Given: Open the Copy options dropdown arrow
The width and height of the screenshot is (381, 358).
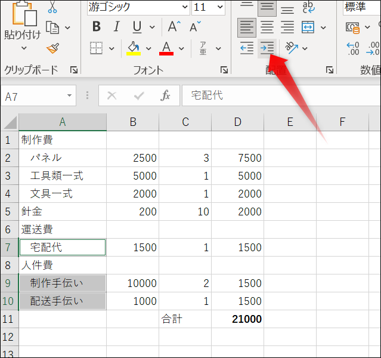Looking at the screenshot, I should [68, 27].
